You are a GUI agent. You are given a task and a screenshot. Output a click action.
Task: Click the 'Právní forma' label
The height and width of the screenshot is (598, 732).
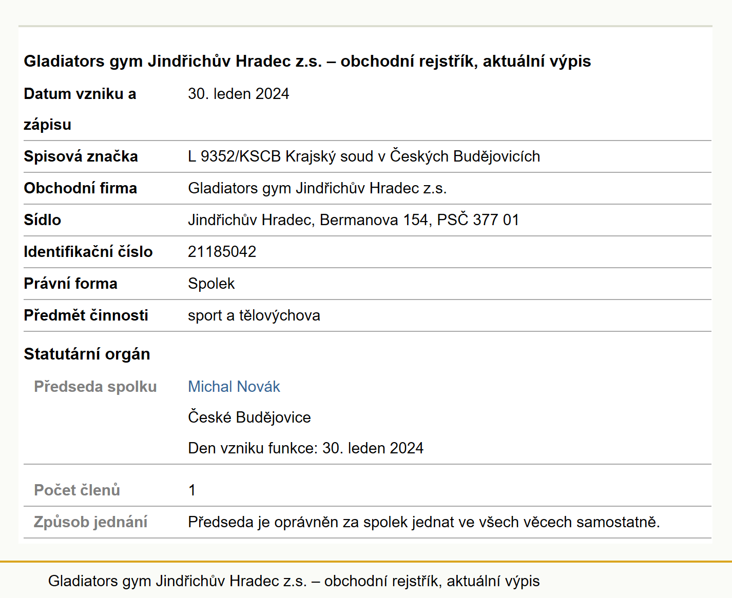coord(70,284)
